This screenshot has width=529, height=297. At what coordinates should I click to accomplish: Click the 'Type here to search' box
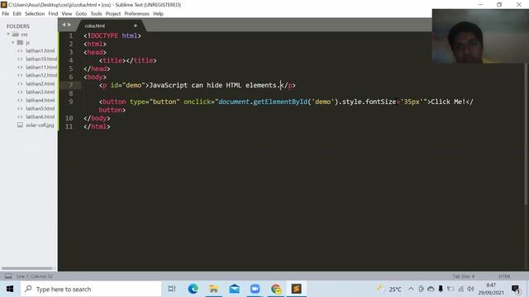coord(91,289)
